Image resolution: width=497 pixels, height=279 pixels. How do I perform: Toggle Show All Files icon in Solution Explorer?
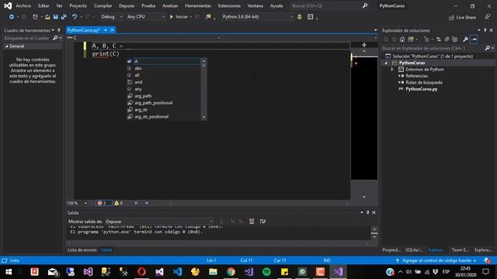(x=455, y=40)
